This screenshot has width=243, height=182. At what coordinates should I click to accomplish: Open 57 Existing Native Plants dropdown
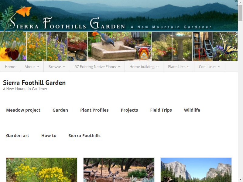[97, 66]
